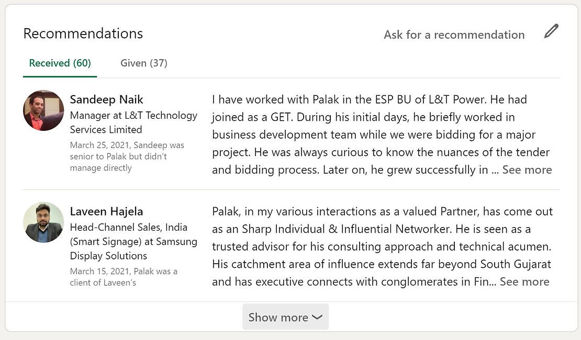Click the down chevron beside Show more

317,318
